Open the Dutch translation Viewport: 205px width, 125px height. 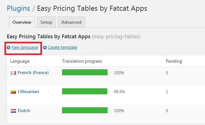24,110
